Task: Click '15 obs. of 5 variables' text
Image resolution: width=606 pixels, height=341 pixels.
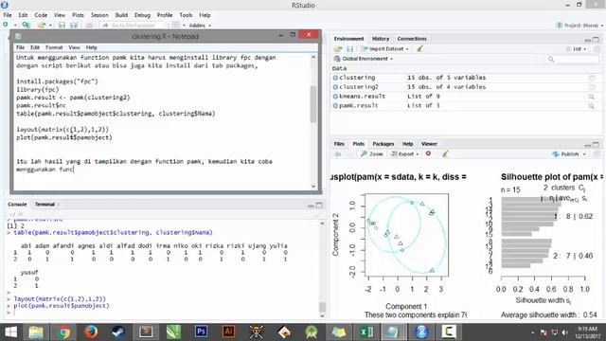Action: click(x=446, y=78)
